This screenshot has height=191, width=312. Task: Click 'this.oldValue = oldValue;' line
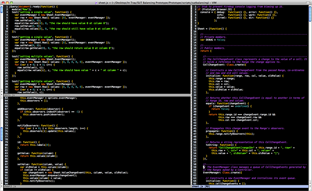point(226,90)
